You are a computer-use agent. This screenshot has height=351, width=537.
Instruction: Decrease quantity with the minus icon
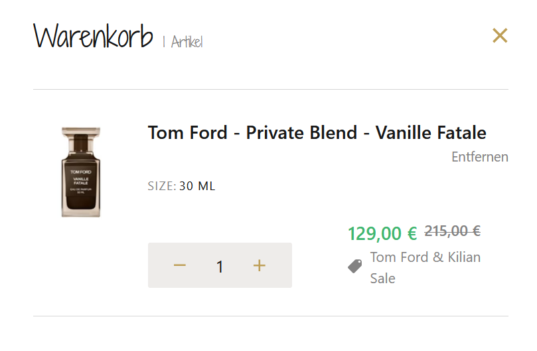coord(180,266)
